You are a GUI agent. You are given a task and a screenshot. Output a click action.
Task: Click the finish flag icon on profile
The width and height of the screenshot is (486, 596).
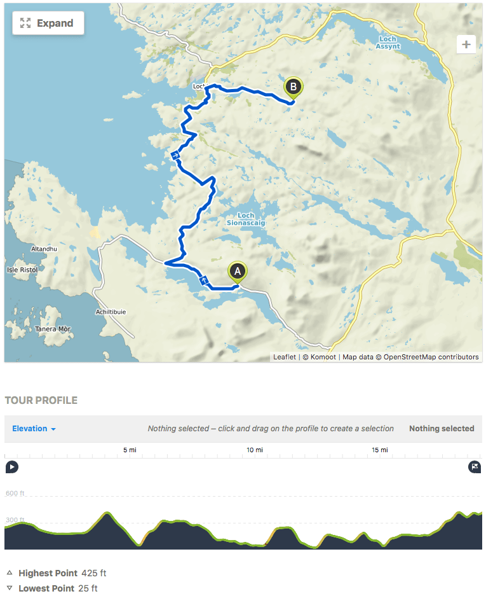tap(475, 467)
